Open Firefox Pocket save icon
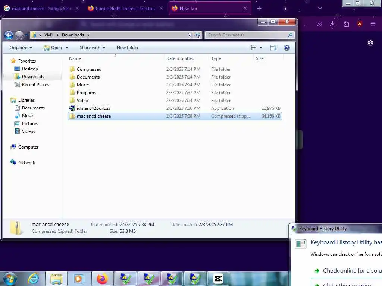This screenshot has width=382, height=286. coord(319,24)
